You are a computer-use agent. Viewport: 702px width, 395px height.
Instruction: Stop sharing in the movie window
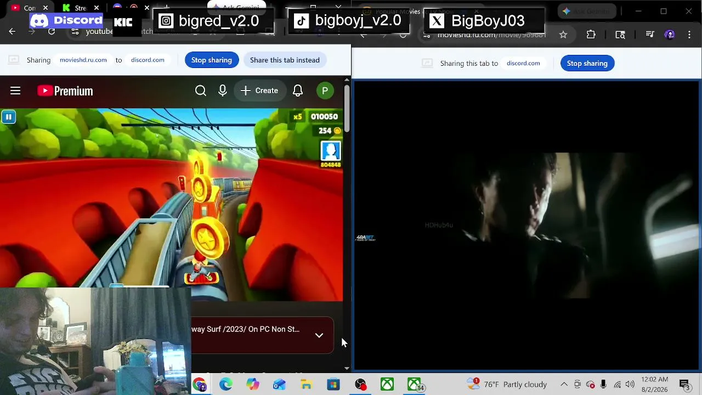click(587, 63)
